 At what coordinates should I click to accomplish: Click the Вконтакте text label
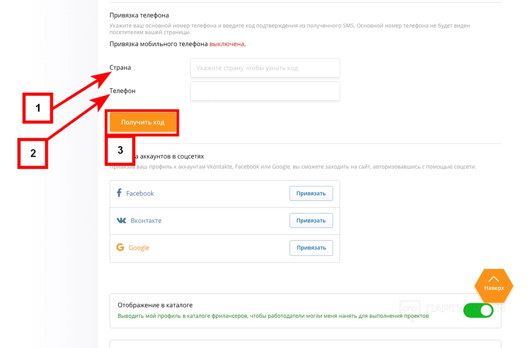(x=146, y=220)
